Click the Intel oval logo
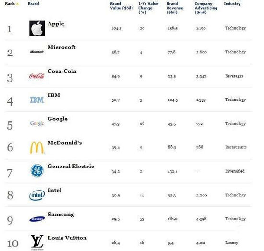 click(37, 195)
